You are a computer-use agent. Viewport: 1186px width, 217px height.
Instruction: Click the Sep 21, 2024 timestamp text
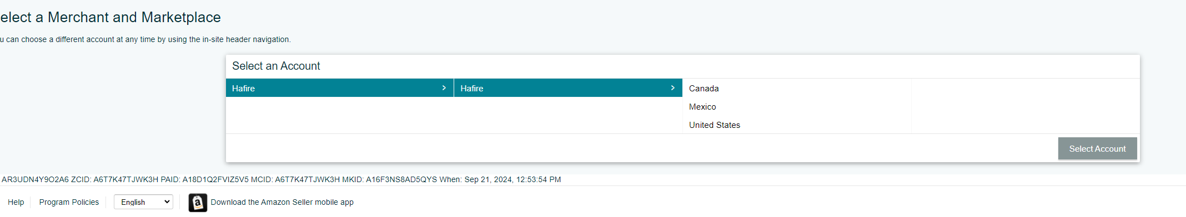click(x=512, y=179)
